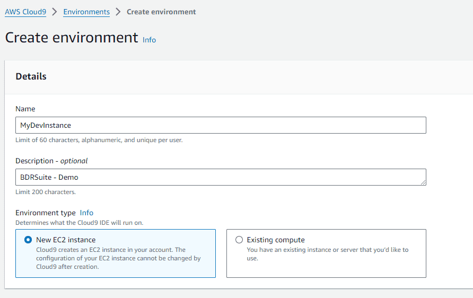Click the chevron after Environments breadcrumb

[x=118, y=12]
